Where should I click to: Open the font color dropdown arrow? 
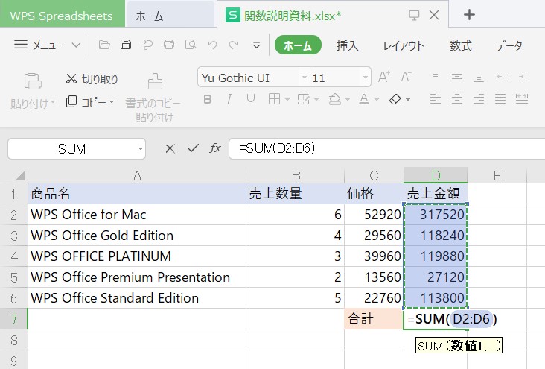click(377, 100)
